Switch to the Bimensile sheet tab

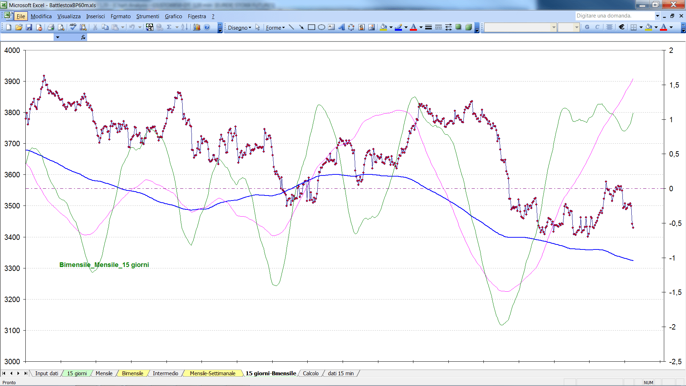[133, 373]
